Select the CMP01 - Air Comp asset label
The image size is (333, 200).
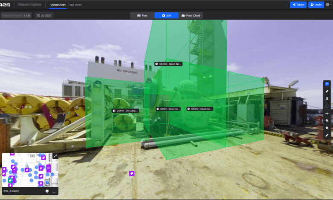(x=126, y=111)
